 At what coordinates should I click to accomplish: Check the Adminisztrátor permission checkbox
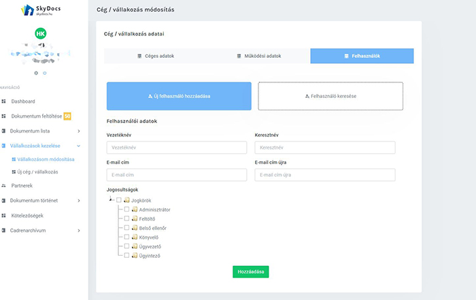coord(126,210)
